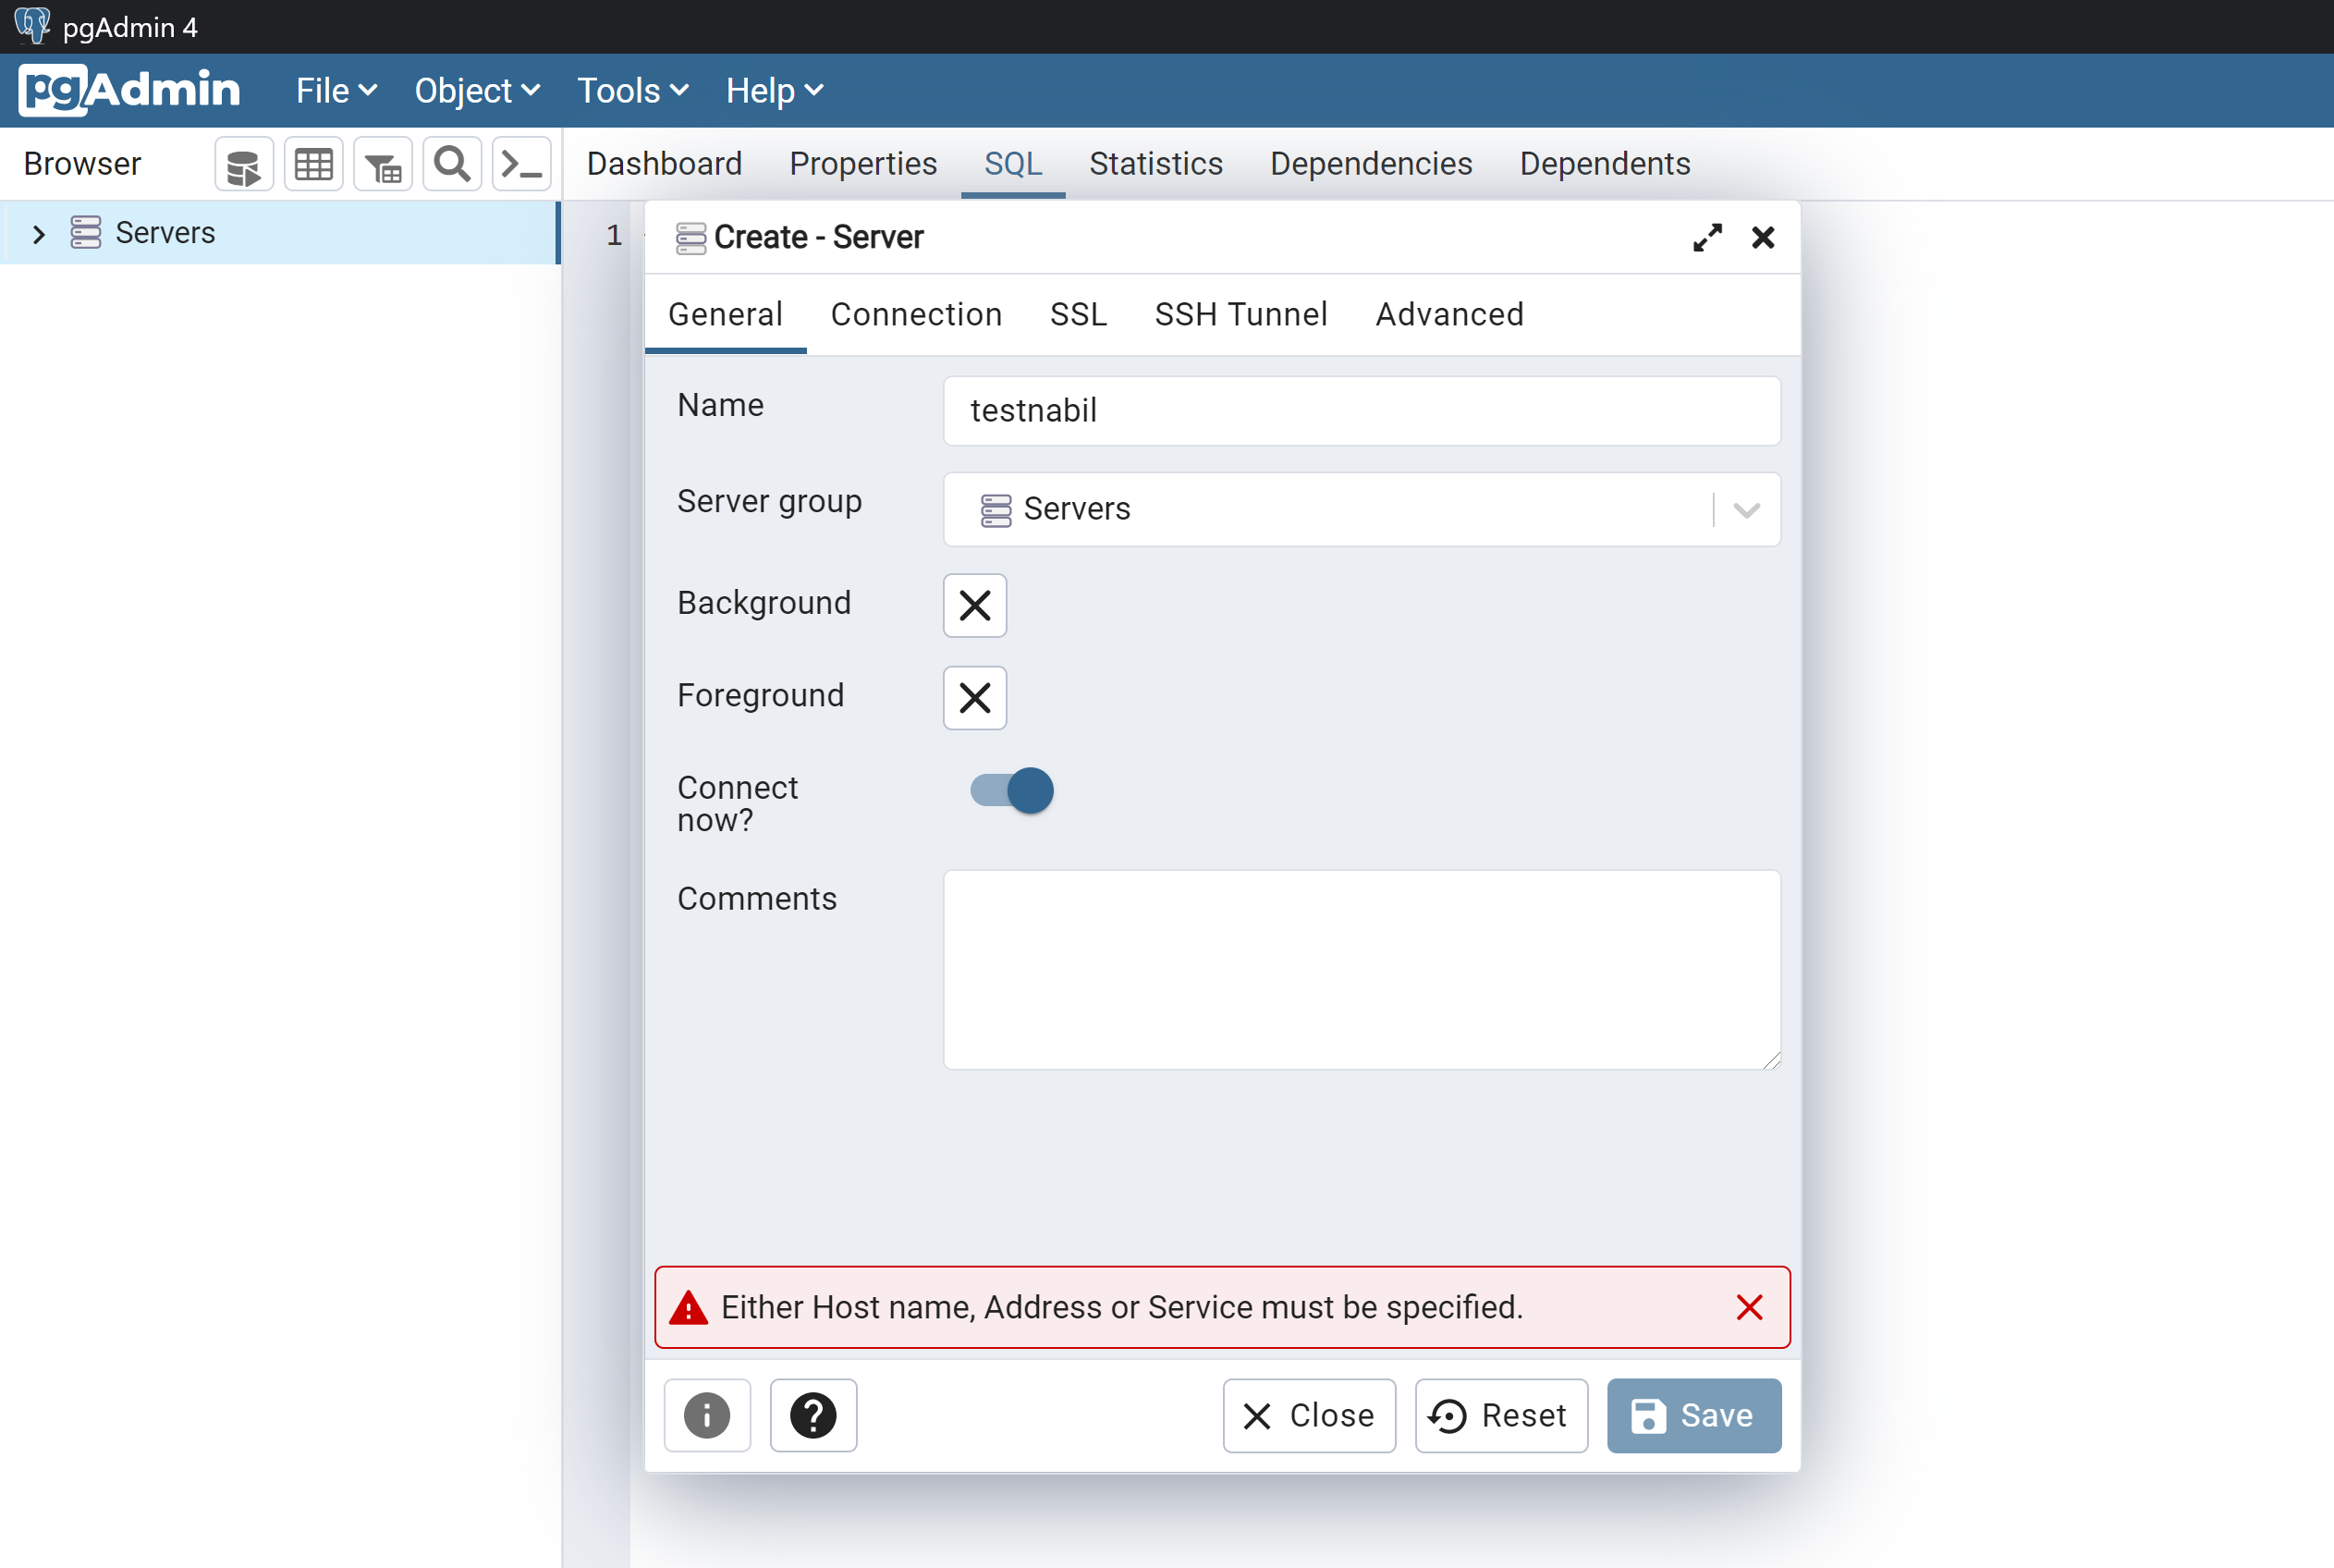Click inside the Comments text area
The height and width of the screenshot is (1568, 2334).
click(1363, 970)
